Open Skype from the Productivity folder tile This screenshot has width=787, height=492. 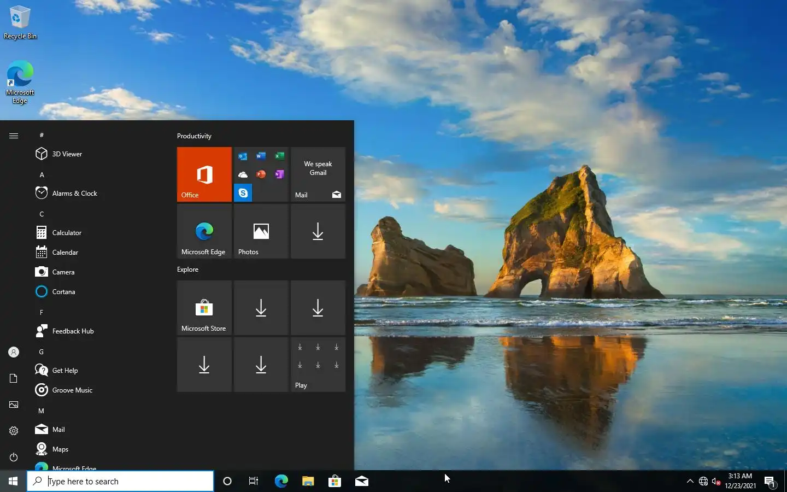pyautogui.click(x=243, y=193)
